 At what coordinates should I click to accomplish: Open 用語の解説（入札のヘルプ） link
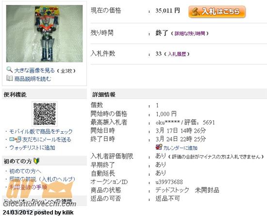[42, 179]
